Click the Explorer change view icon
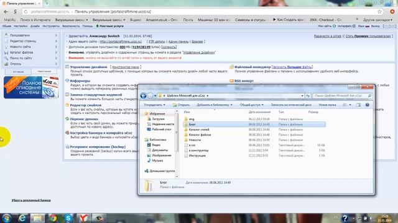398x223 pixels. tap(345, 105)
